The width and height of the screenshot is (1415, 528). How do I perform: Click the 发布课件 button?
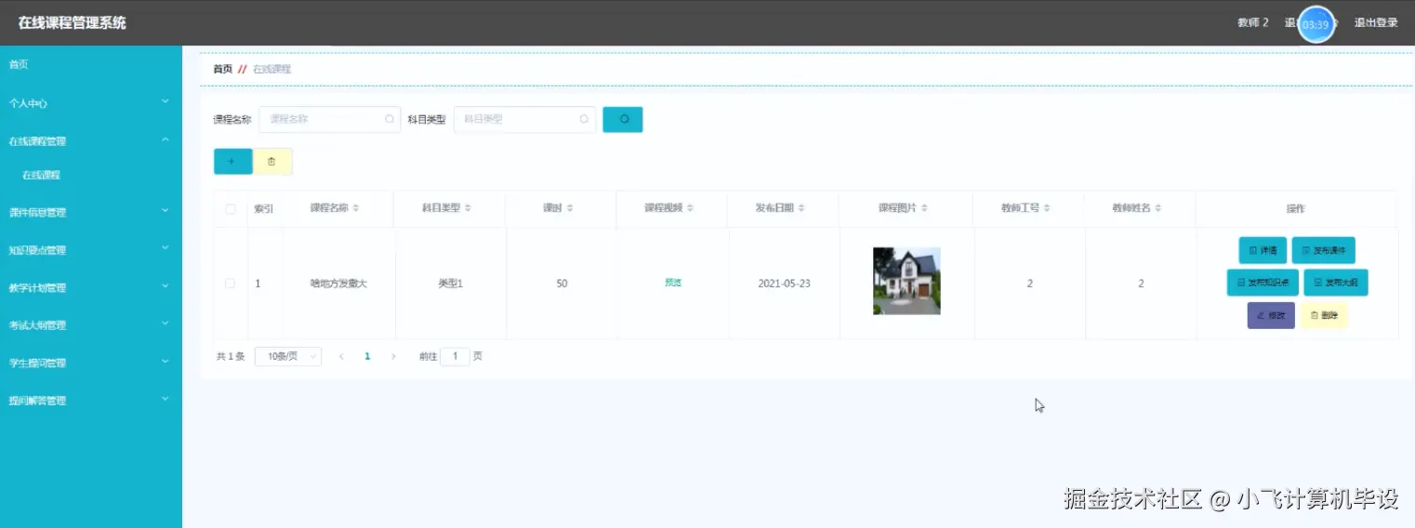1324,250
